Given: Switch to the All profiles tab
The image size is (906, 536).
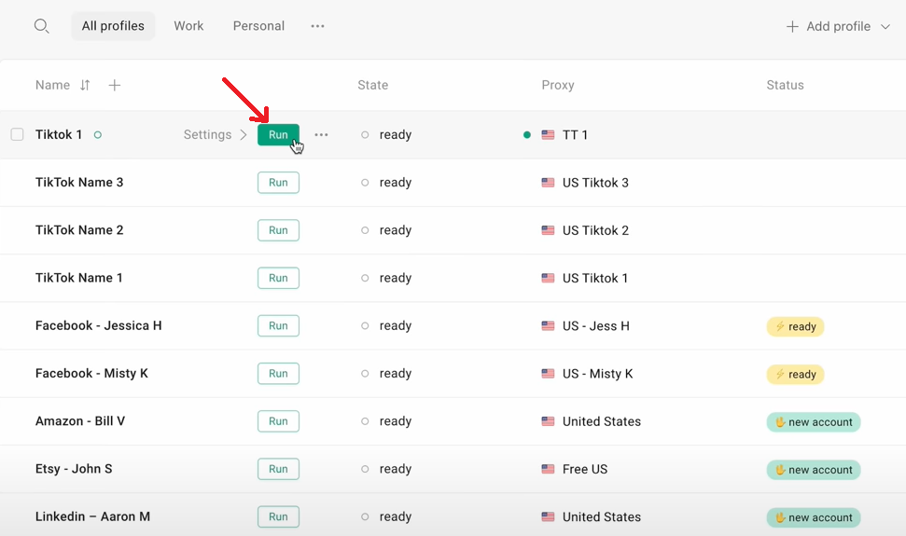Looking at the screenshot, I should (113, 26).
